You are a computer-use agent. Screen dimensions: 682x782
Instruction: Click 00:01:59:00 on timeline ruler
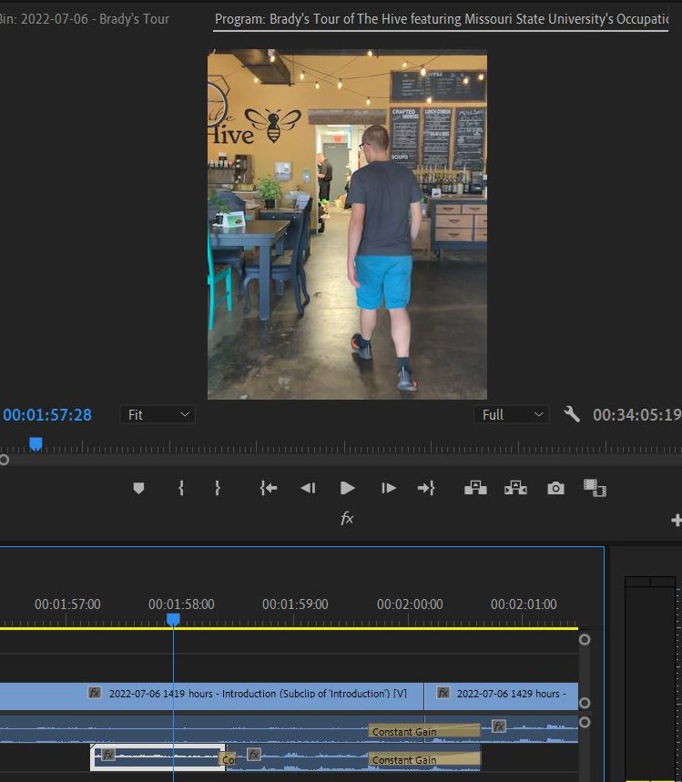coord(295,604)
